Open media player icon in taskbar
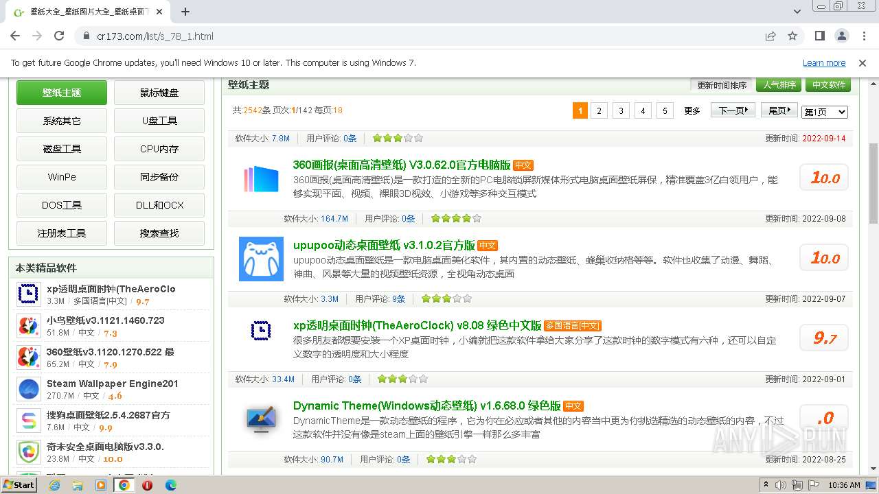 click(101, 485)
